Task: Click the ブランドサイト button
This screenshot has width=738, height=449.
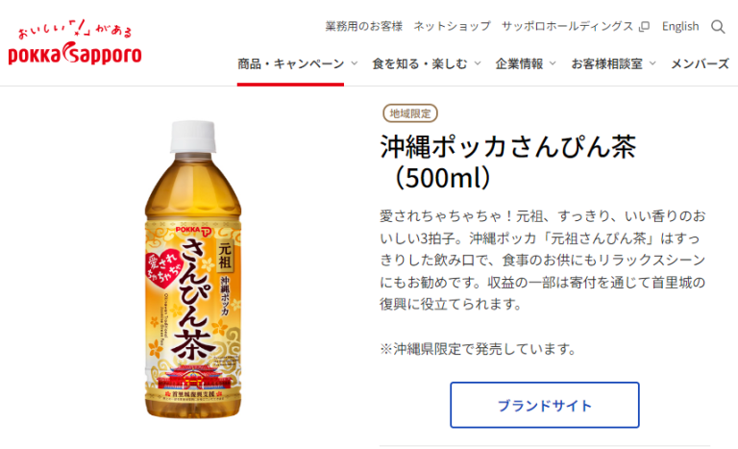Action: (545, 405)
